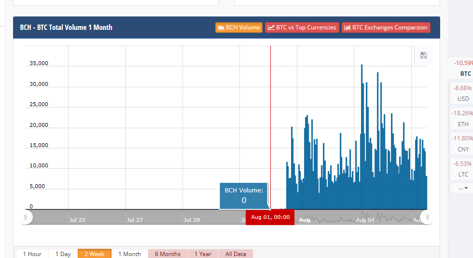
Task: Click the Jul 27 area of the chart scrollbar
Action: click(135, 220)
